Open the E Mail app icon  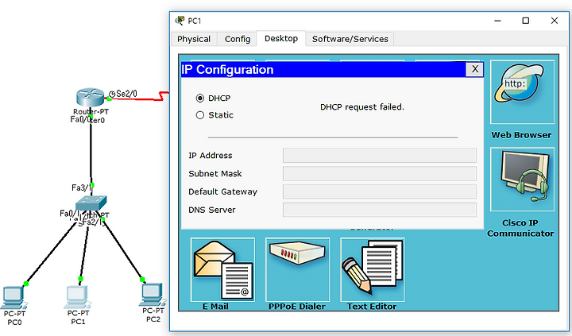222,269
